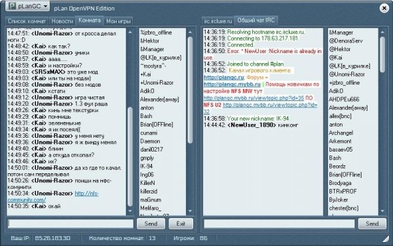Select @Unomi-Razor in IRC user list

click(x=347, y=74)
